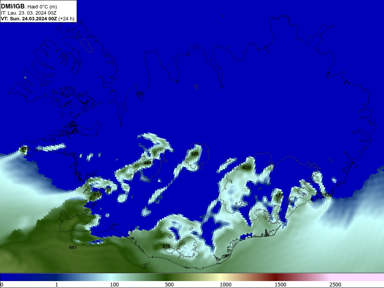Click the 1000 tick on the color scale

point(225,285)
